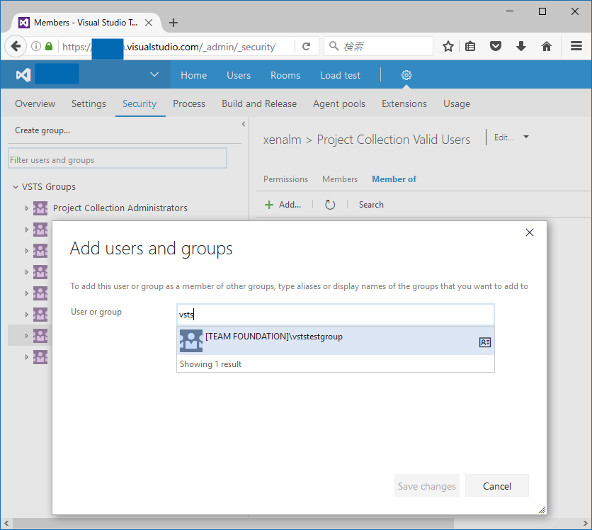The height and width of the screenshot is (530, 592).
Task: Click the green padlock security icon
Action: [49, 46]
